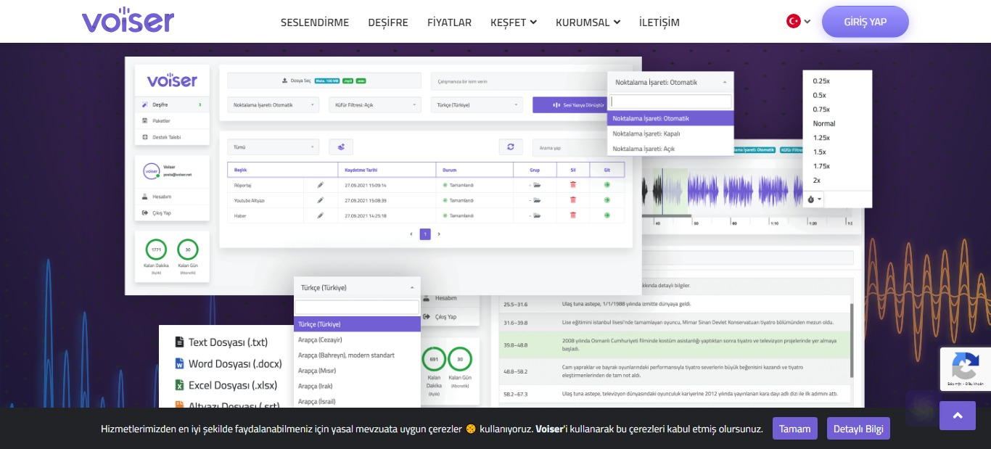Click the pencil edit icon for Haber
Screen dimensions: 991x449
point(321,215)
